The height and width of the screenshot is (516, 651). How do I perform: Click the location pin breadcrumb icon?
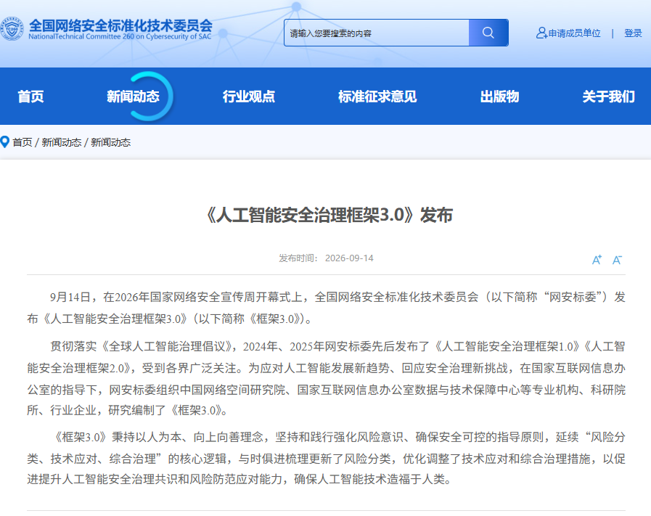(x=5, y=142)
